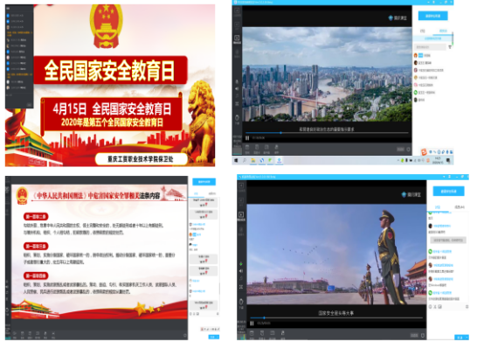484x356 pixels.
Task: Click blue button above skyline window member list
Action: pos(432,16)
